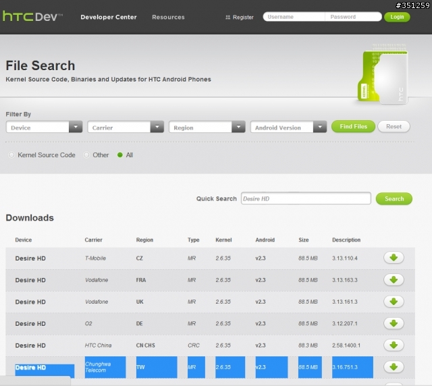The height and width of the screenshot is (386, 432).
Task: Click the CRC type cell
Action: coord(194,346)
